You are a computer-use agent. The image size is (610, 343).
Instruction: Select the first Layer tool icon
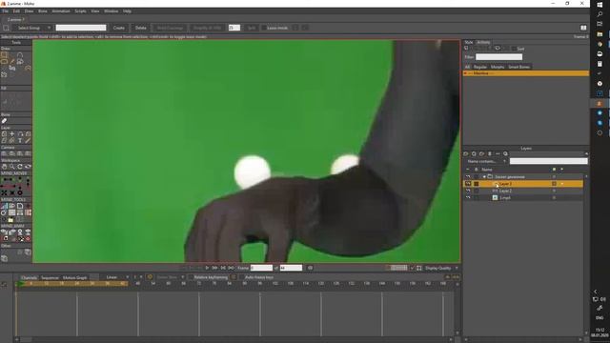(x=4, y=133)
